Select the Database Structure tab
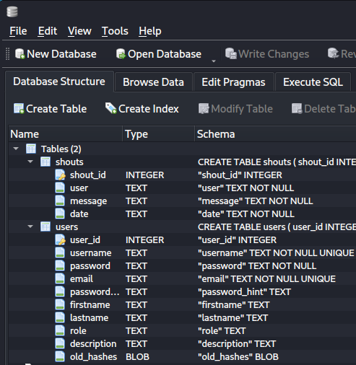Image resolution: width=356 pixels, height=365 pixels. pyautogui.click(x=59, y=82)
